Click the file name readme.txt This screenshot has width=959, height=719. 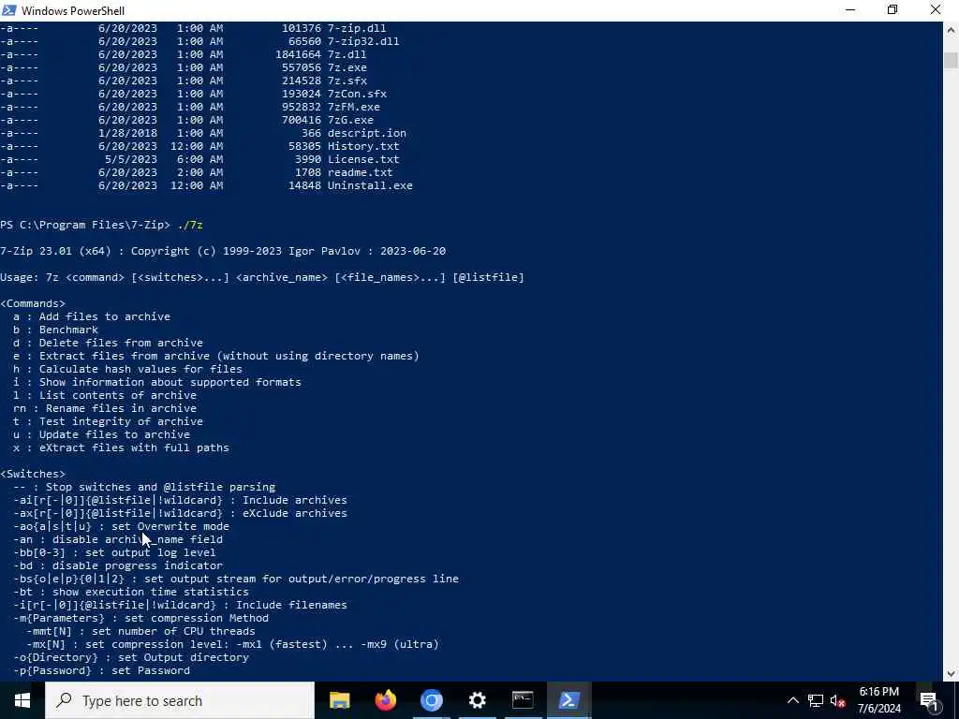coord(360,172)
